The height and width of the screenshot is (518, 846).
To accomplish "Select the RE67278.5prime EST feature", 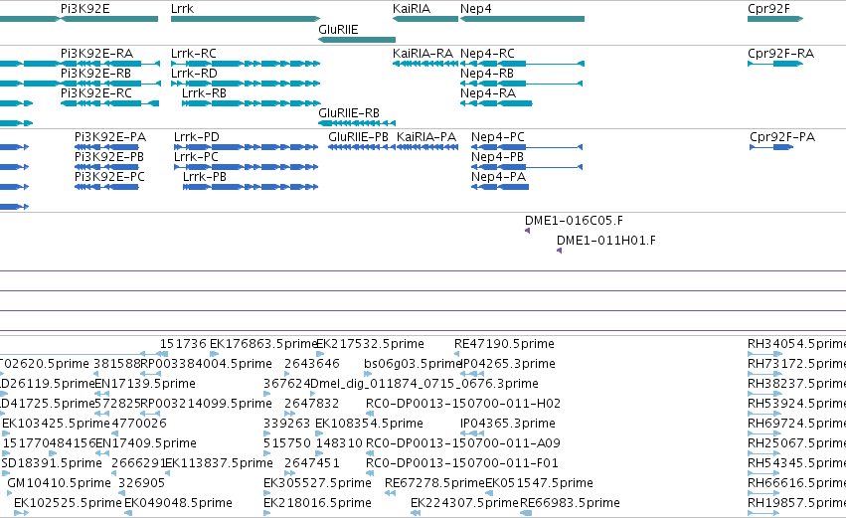I will (391, 493).
